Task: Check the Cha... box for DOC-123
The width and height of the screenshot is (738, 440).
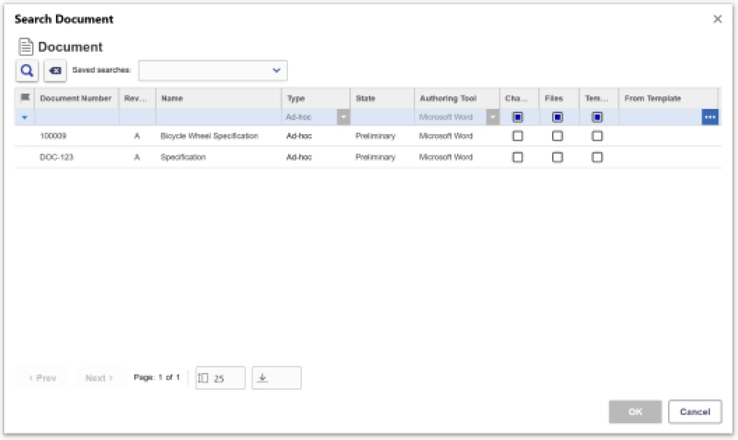Action: point(518,157)
